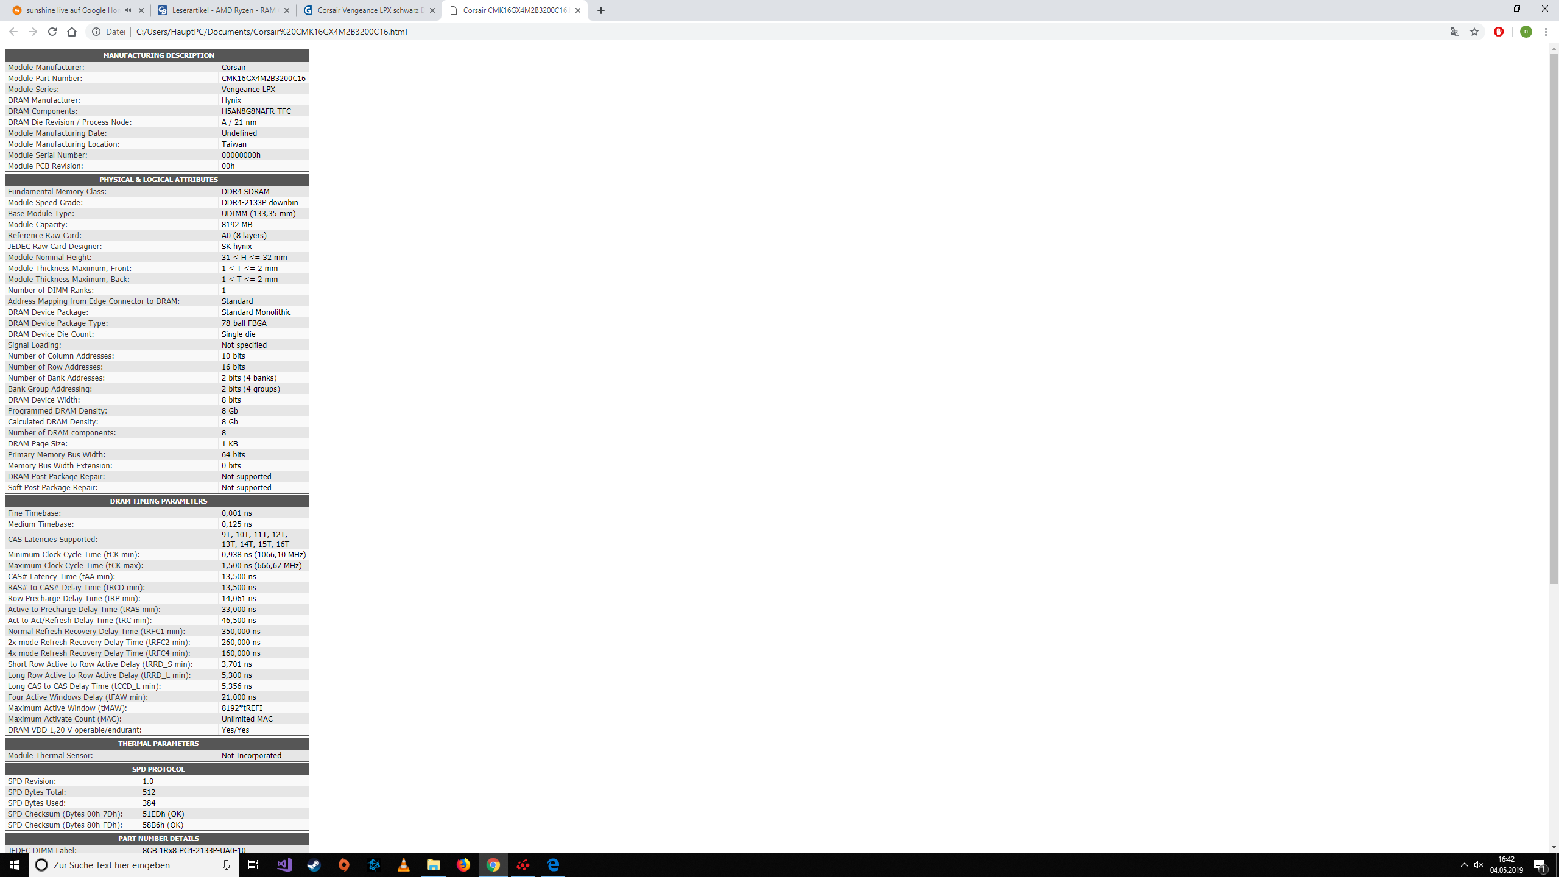Image resolution: width=1559 pixels, height=877 pixels.
Task: Open the green profile avatar
Action: pyautogui.click(x=1526, y=32)
